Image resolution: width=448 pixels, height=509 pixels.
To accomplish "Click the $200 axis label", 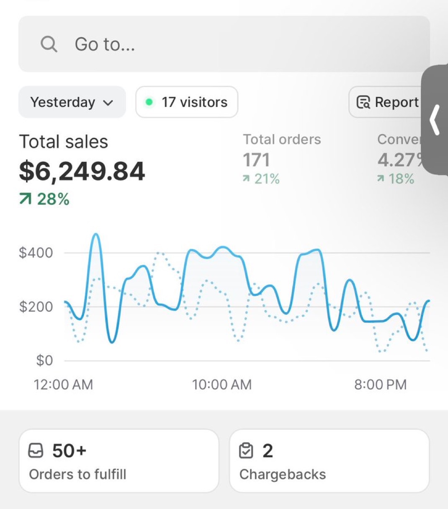I will [x=36, y=307].
